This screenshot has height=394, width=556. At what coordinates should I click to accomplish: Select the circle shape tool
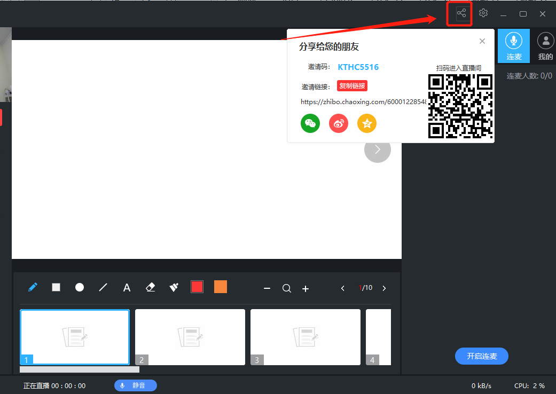[80, 287]
